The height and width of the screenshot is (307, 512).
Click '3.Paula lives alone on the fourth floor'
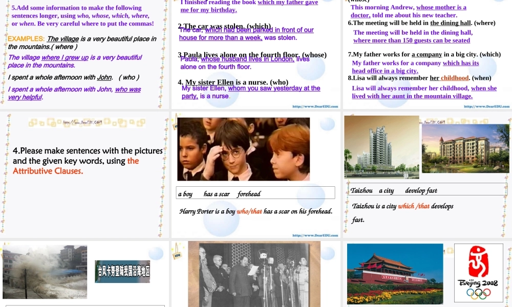(x=252, y=54)
